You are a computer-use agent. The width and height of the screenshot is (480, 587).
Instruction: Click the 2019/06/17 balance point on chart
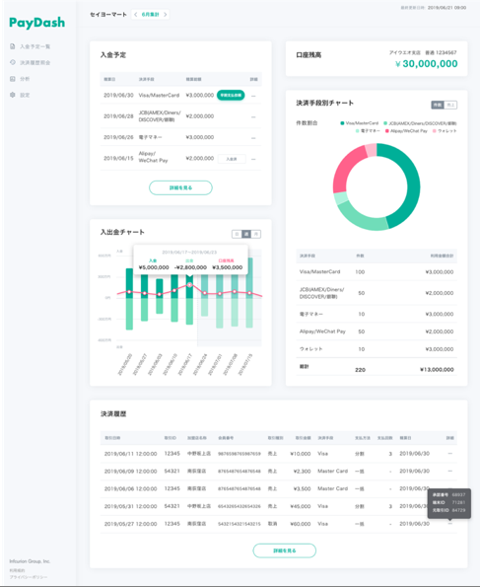(189, 285)
